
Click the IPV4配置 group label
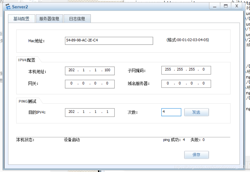(x=27, y=60)
